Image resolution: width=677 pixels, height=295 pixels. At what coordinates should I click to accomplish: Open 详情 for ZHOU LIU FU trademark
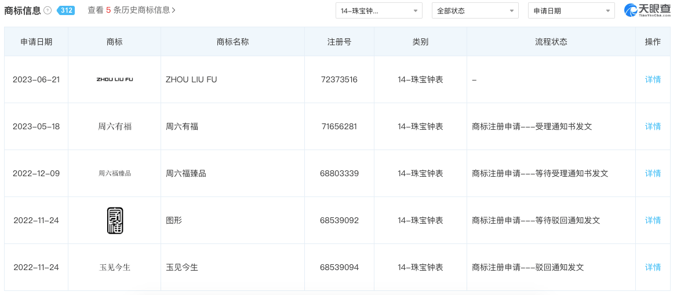pos(653,79)
